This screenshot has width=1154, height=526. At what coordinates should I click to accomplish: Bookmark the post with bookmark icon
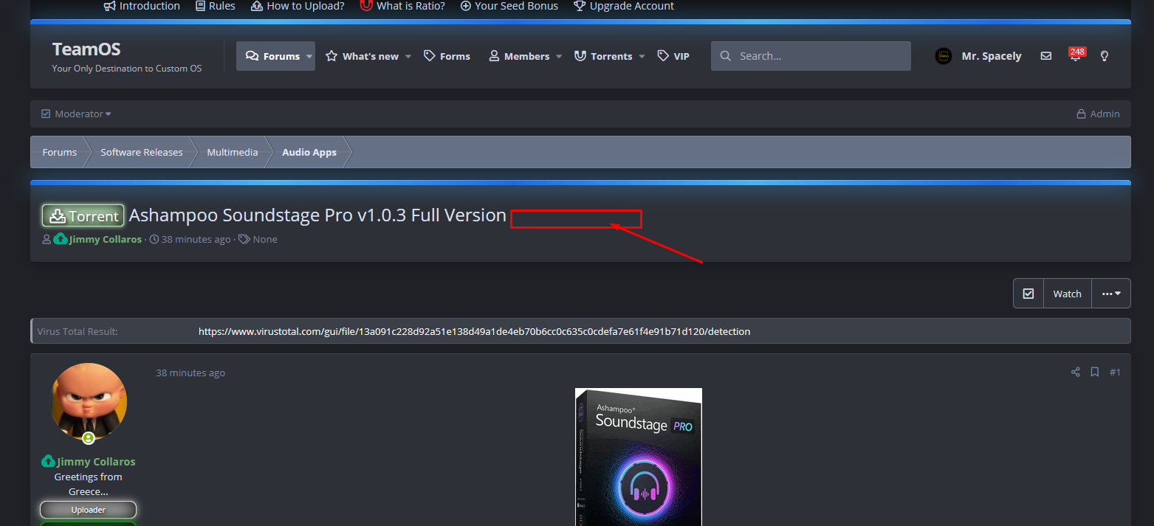[1095, 373]
